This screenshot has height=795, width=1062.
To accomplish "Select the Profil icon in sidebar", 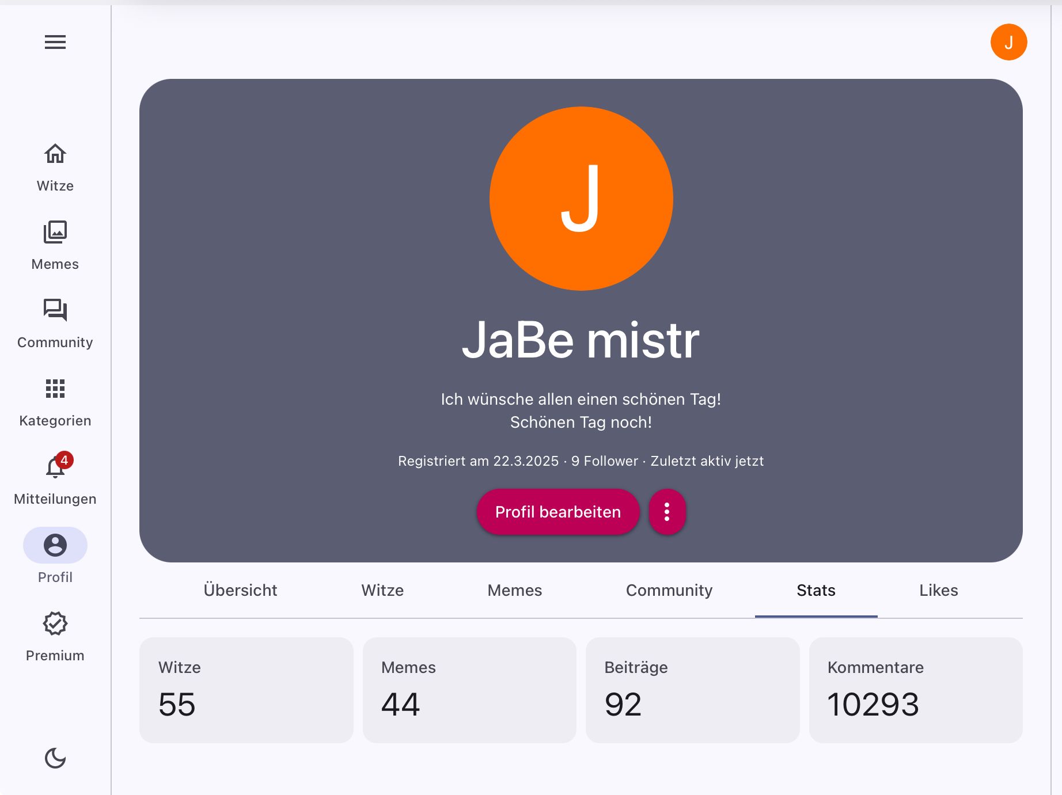I will coord(55,545).
